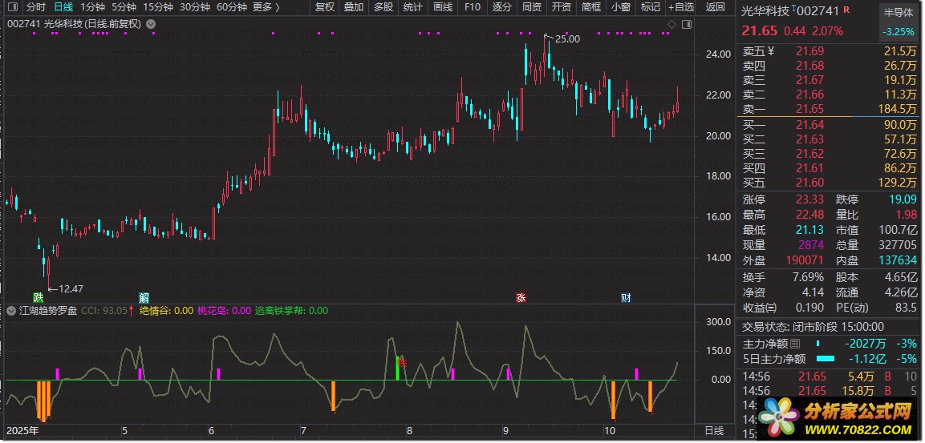This screenshot has width=925, height=443.
Task: Select the 30分钟 period tab
Action: coord(195,7)
